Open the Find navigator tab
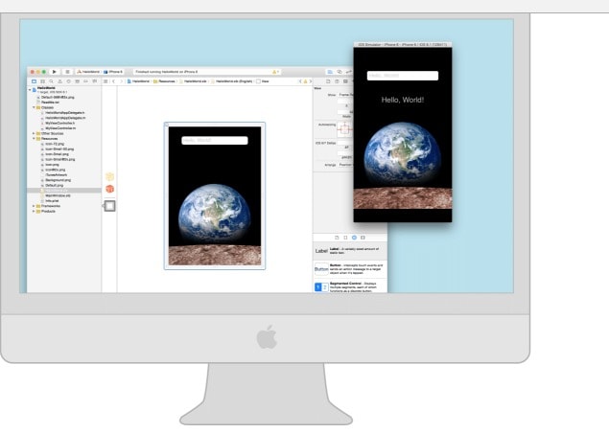 pos(51,81)
